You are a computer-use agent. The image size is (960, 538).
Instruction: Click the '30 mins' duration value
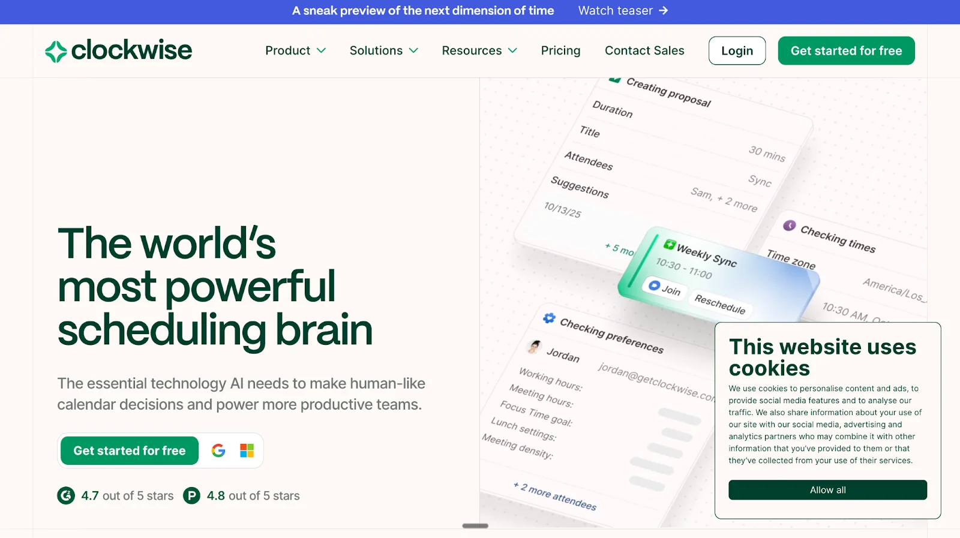(767, 154)
